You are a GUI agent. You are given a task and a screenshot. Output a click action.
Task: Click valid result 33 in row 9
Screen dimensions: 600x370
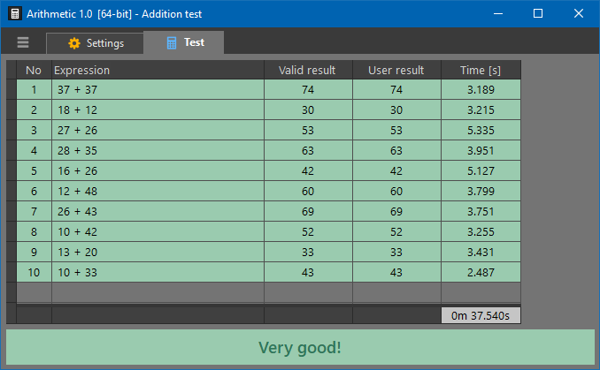[308, 252]
